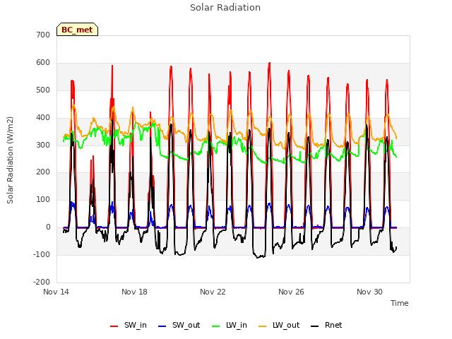The image size is (452, 339).
Task: Click the SW_in red legend swatch
Action: [x=114, y=326]
